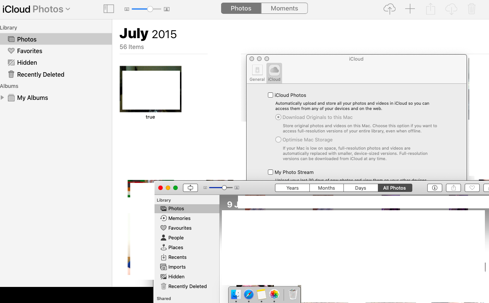The width and height of the screenshot is (489, 303).
Task: Enable the iCloud Photos checkbox
Action: pyautogui.click(x=271, y=95)
